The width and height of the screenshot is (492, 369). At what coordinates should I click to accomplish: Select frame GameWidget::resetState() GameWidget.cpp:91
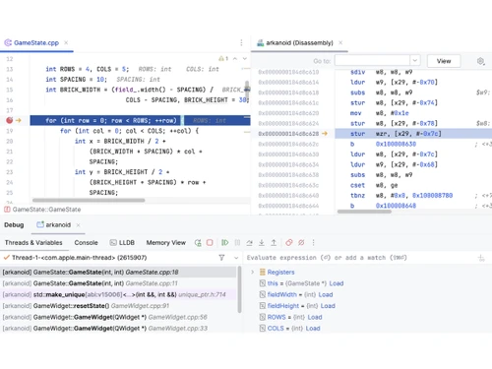[x=118, y=306]
